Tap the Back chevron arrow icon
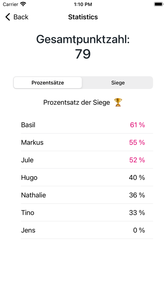Screen dimensions: 166x294 8,17
